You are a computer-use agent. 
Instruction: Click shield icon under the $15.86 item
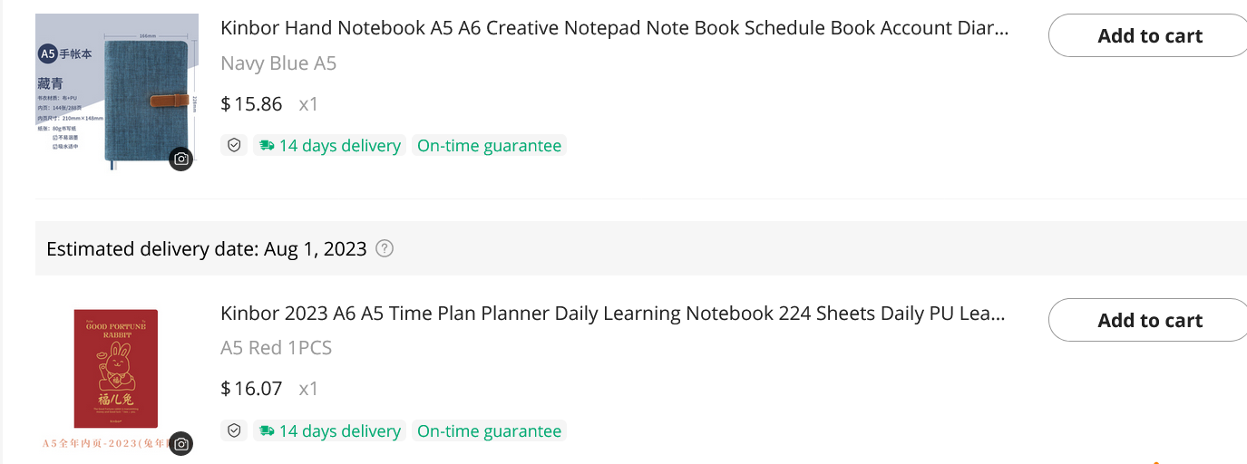click(x=234, y=146)
